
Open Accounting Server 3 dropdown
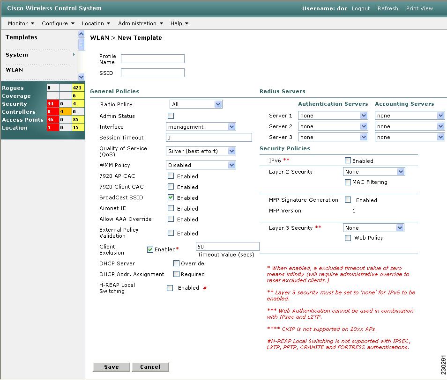pyautogui.click(x=410, y=137)
